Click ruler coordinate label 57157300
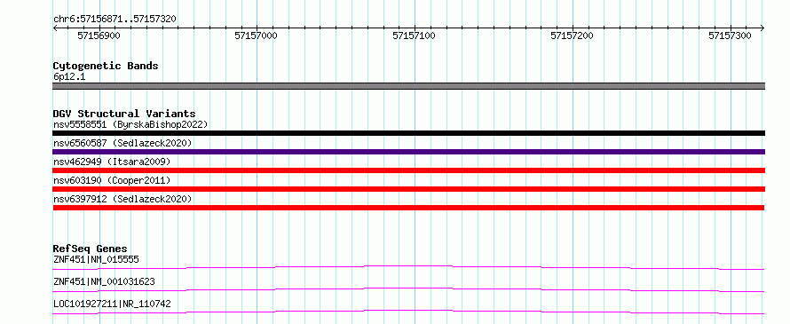Viewport: 790px width, 324px height. (x=730, y=36)
